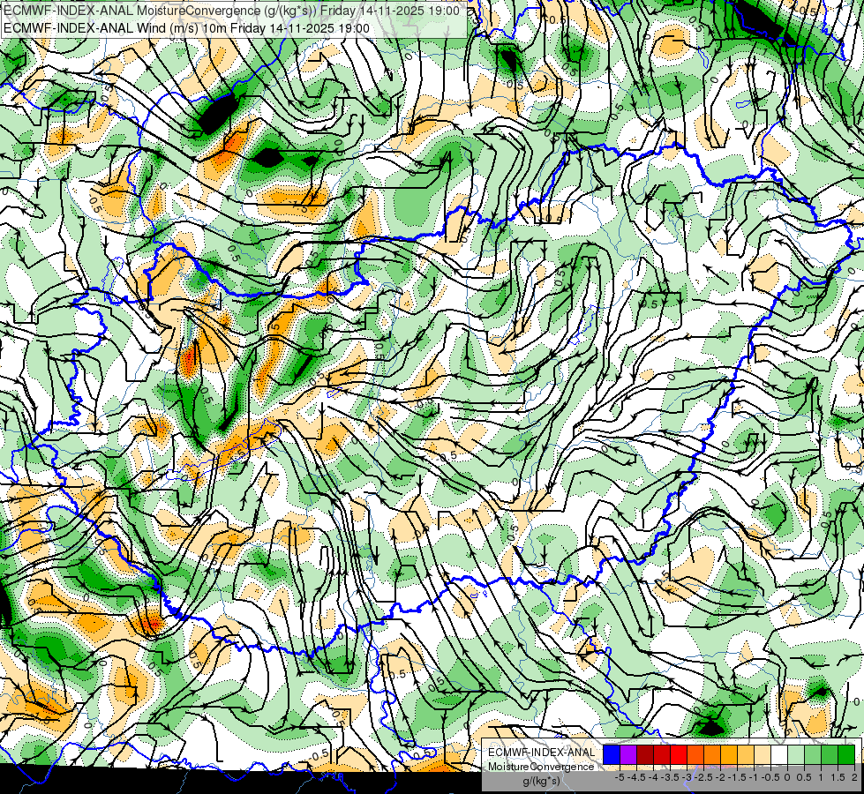The height and width of the screenshot is (794, 864).
Task: Pick legend swatch between -3.5 and -3
Action: tap(679, 754)
